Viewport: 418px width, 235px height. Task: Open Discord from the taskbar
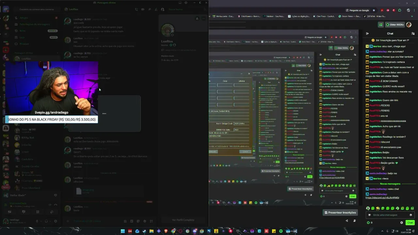195,231
